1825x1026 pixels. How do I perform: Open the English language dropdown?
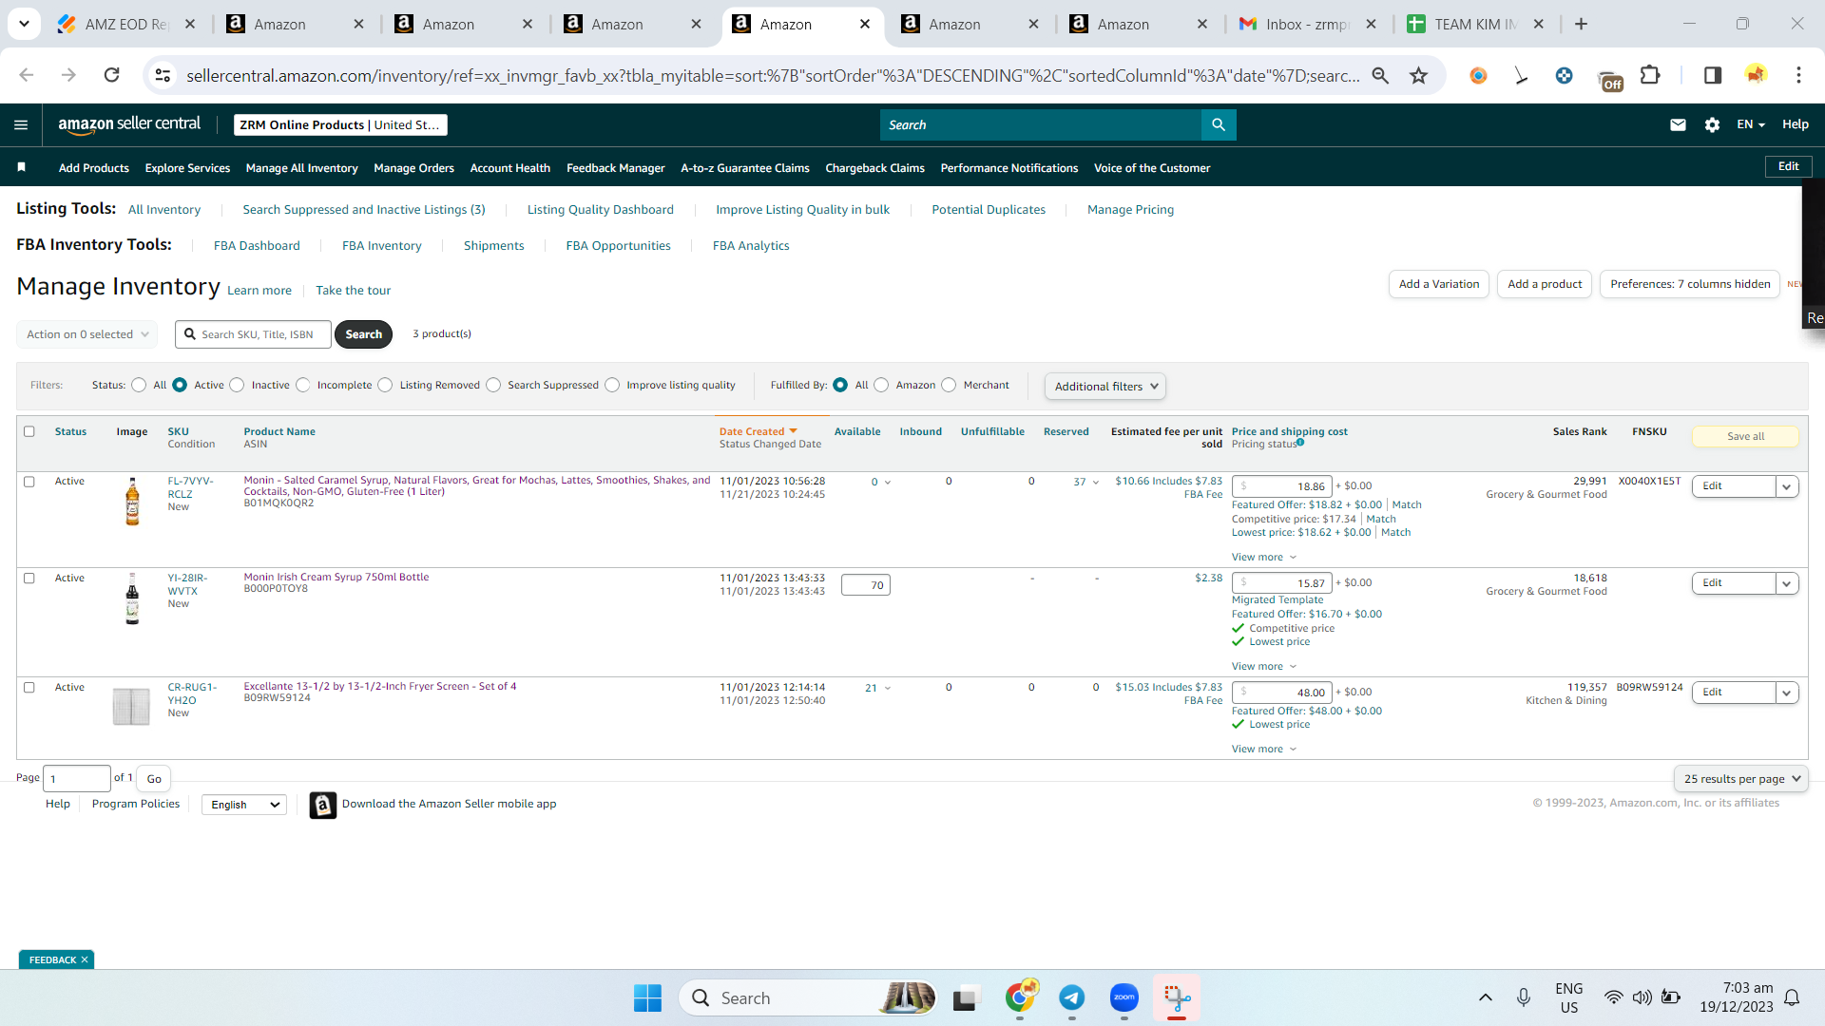(244, 805)
